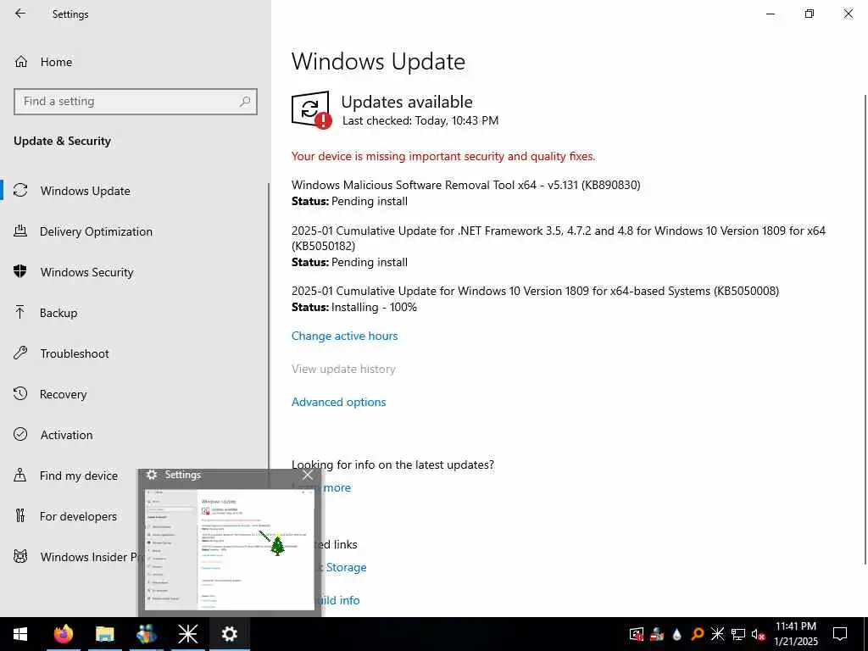
Task: Open Windows Security page
Action: pos(86,272)
